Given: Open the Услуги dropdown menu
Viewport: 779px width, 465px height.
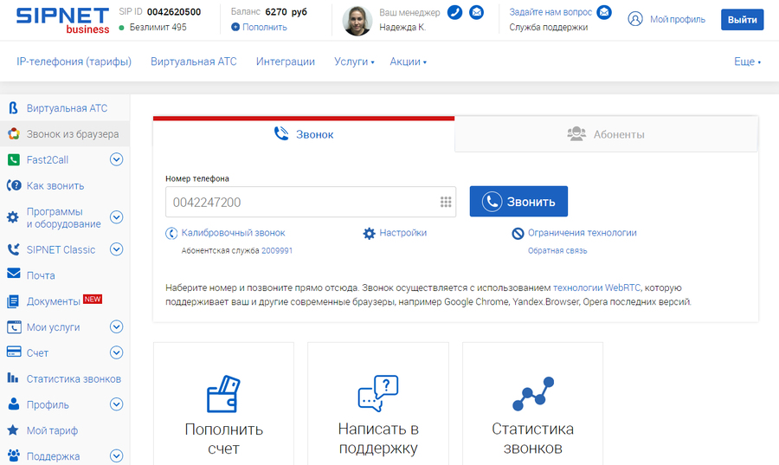Looking at the screenshot, I should [x=354, y=61].
